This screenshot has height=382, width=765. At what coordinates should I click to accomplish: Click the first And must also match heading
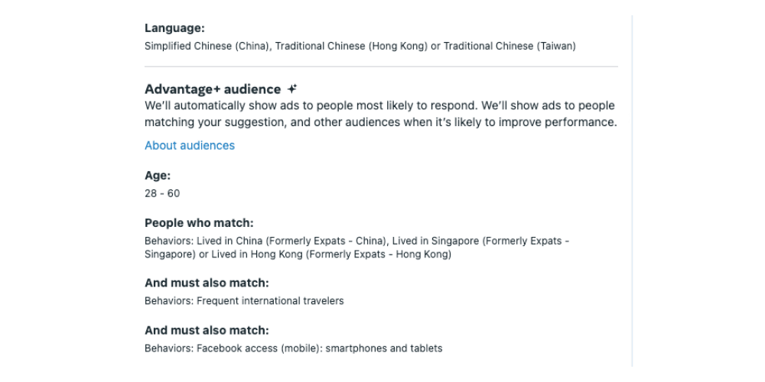(207, 283)
